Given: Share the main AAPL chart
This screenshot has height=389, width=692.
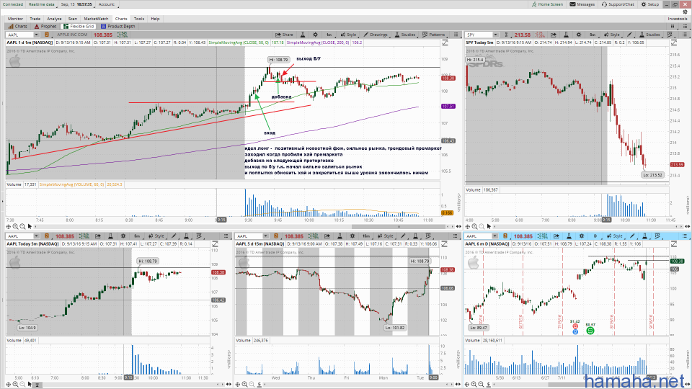Looking at the screenshot, I should pos(284,35).
